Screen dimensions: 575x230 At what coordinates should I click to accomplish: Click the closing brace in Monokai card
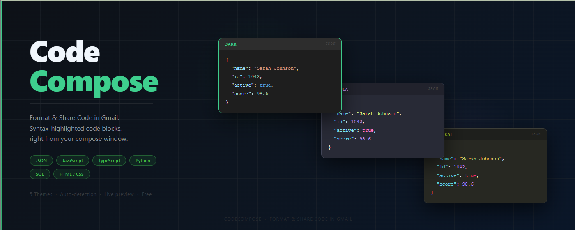[x=432, y=192]
